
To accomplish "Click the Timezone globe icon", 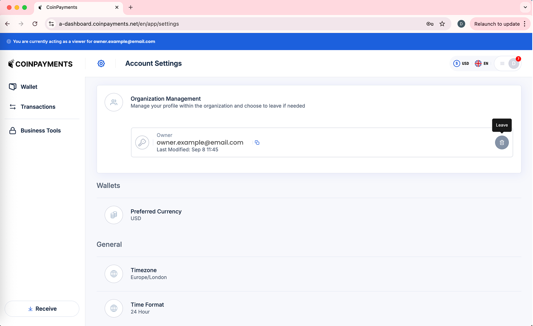I will coord(114,274).
